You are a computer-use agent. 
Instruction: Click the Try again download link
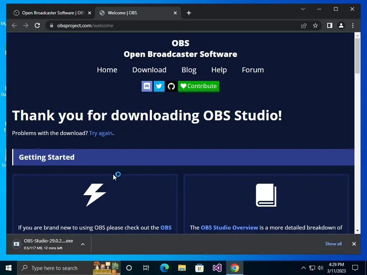tap(101, 133)
